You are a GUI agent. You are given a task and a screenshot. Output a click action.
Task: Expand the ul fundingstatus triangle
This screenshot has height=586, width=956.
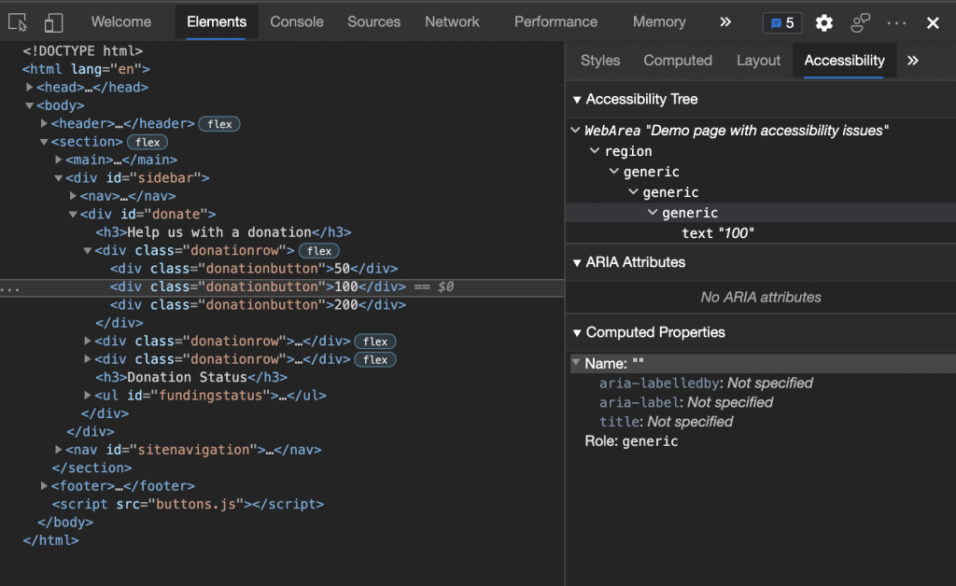(x=87, y=395)
